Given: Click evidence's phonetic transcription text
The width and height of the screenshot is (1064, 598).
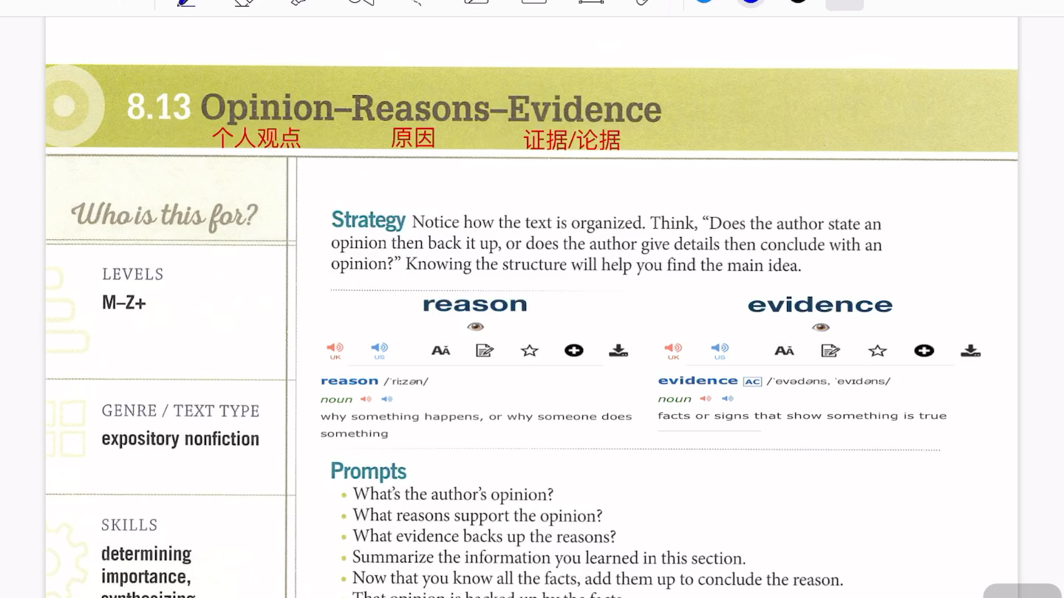Looking at the screenshot, I should click(x=828, y=382).
